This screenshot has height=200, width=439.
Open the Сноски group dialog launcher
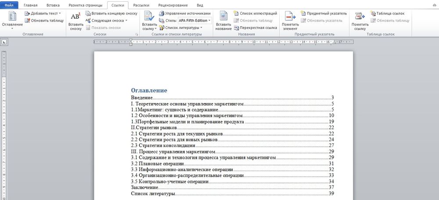coord(137,34)
